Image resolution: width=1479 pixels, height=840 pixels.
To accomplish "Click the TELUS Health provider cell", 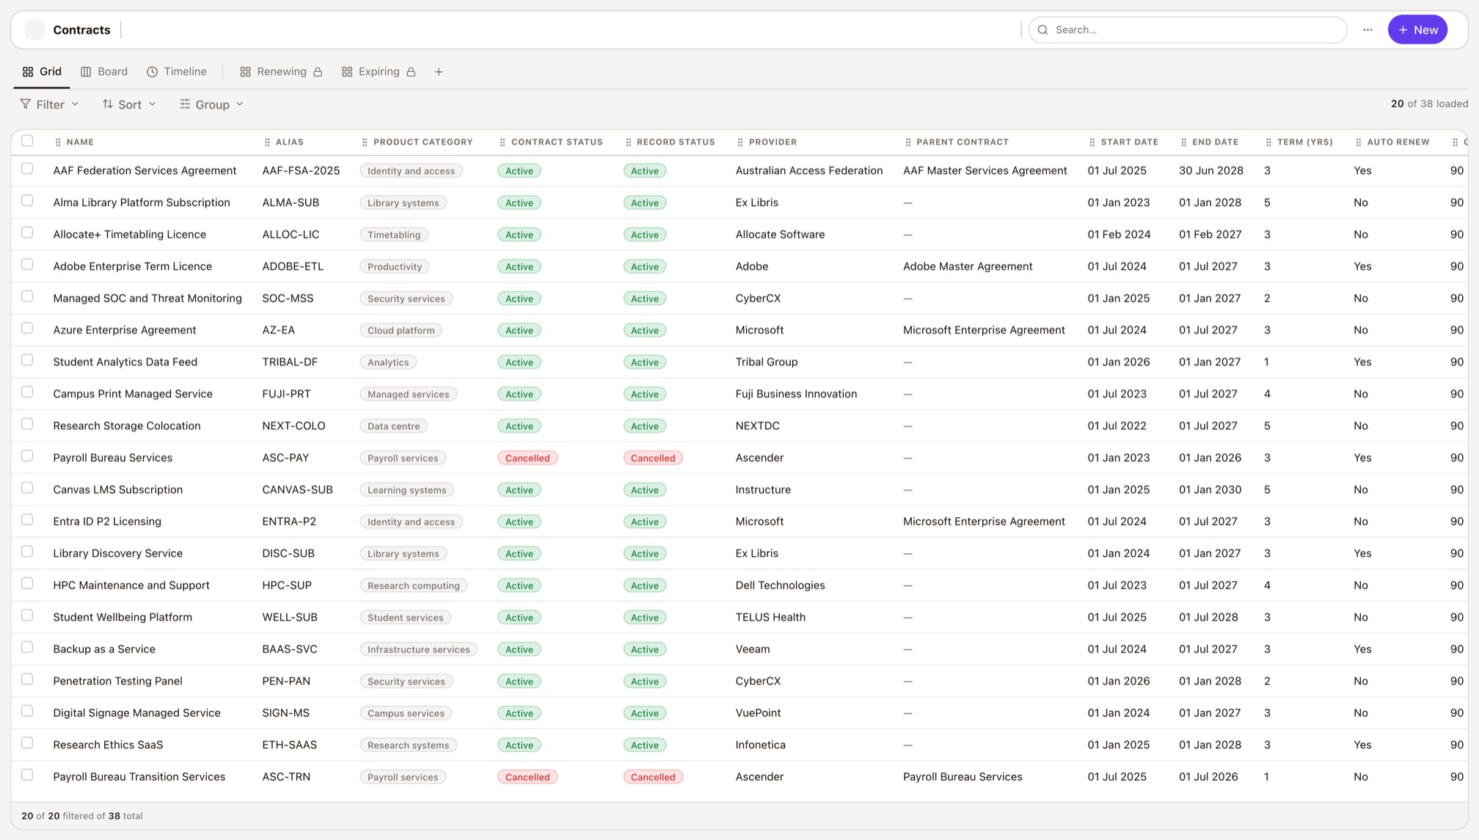I will [x=770, y=618].
